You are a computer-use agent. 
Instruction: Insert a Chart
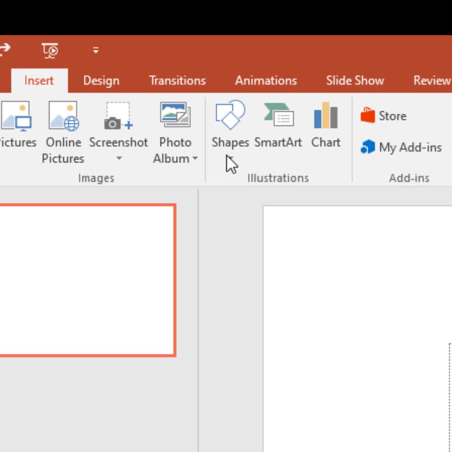pos(326,125)
